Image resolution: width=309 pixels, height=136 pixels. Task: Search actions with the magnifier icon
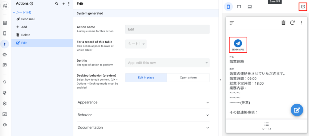coord(57,4)
